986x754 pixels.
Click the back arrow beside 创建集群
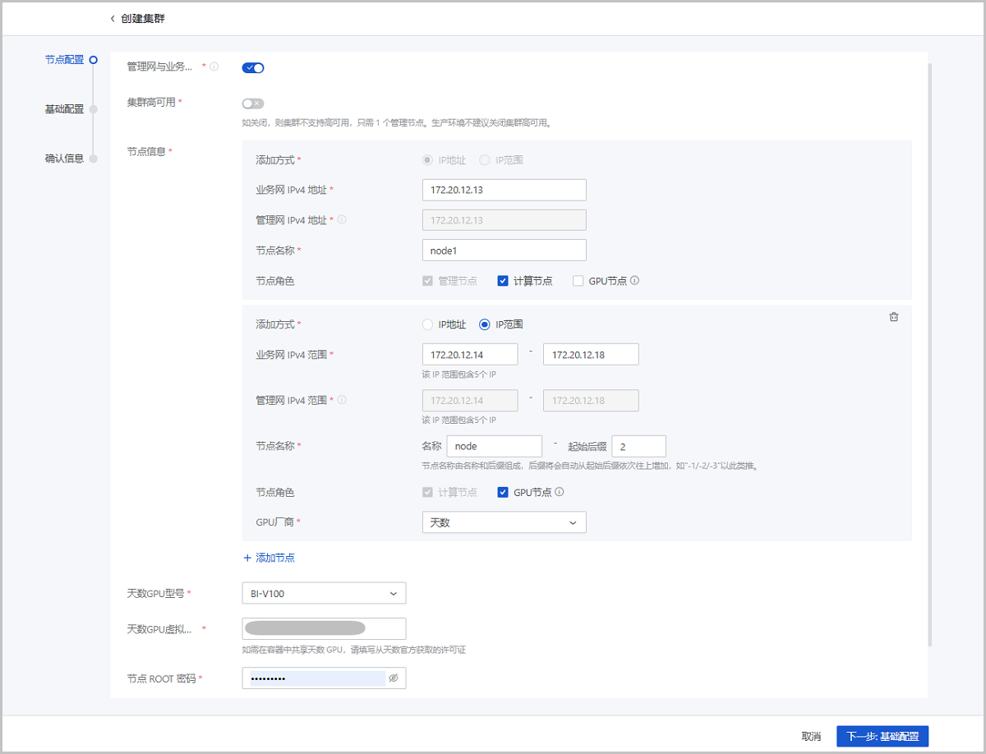point(113,18)
